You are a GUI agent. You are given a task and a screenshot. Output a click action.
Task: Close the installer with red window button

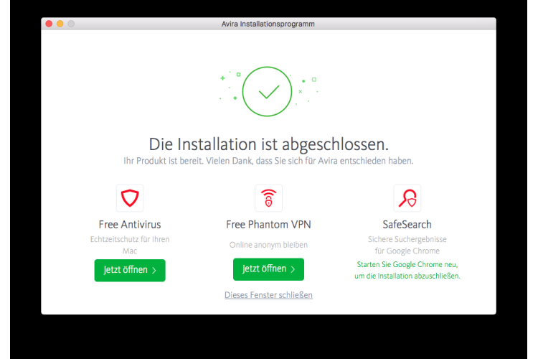click(x=49, y=24)
